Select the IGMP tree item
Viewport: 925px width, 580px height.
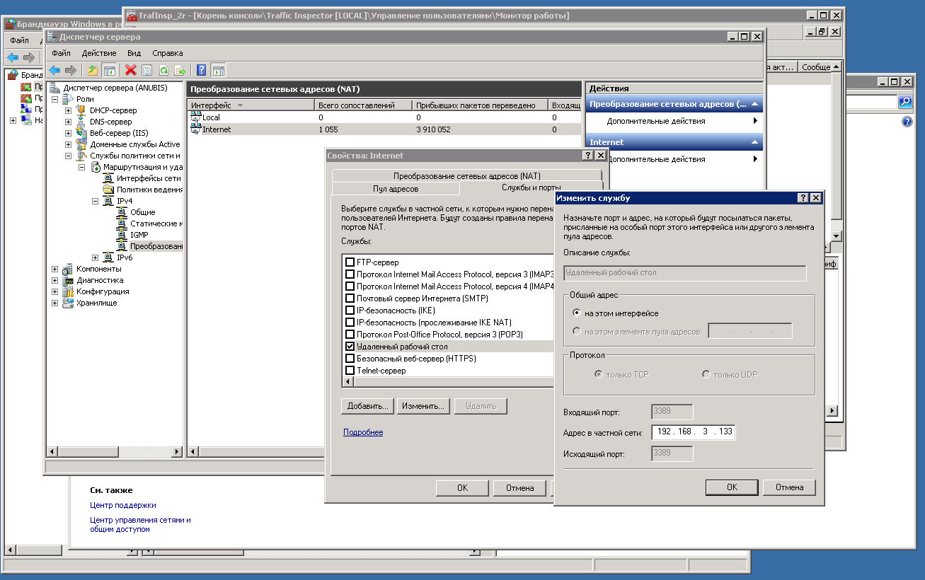click(139, 235)
